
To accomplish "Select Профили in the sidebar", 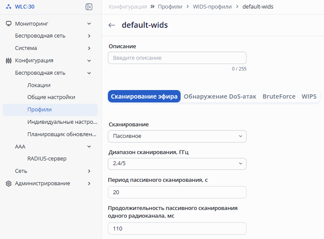I will click(x=50, y=110).
